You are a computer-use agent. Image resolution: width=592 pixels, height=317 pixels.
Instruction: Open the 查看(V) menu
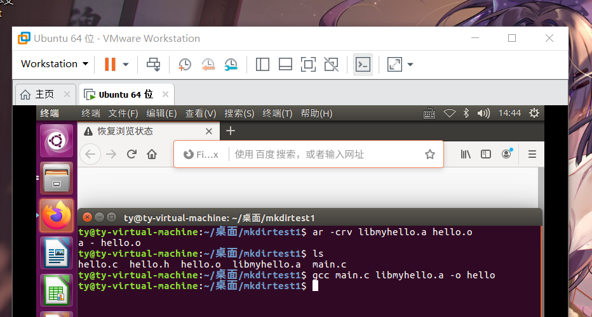tap(201, 113)
